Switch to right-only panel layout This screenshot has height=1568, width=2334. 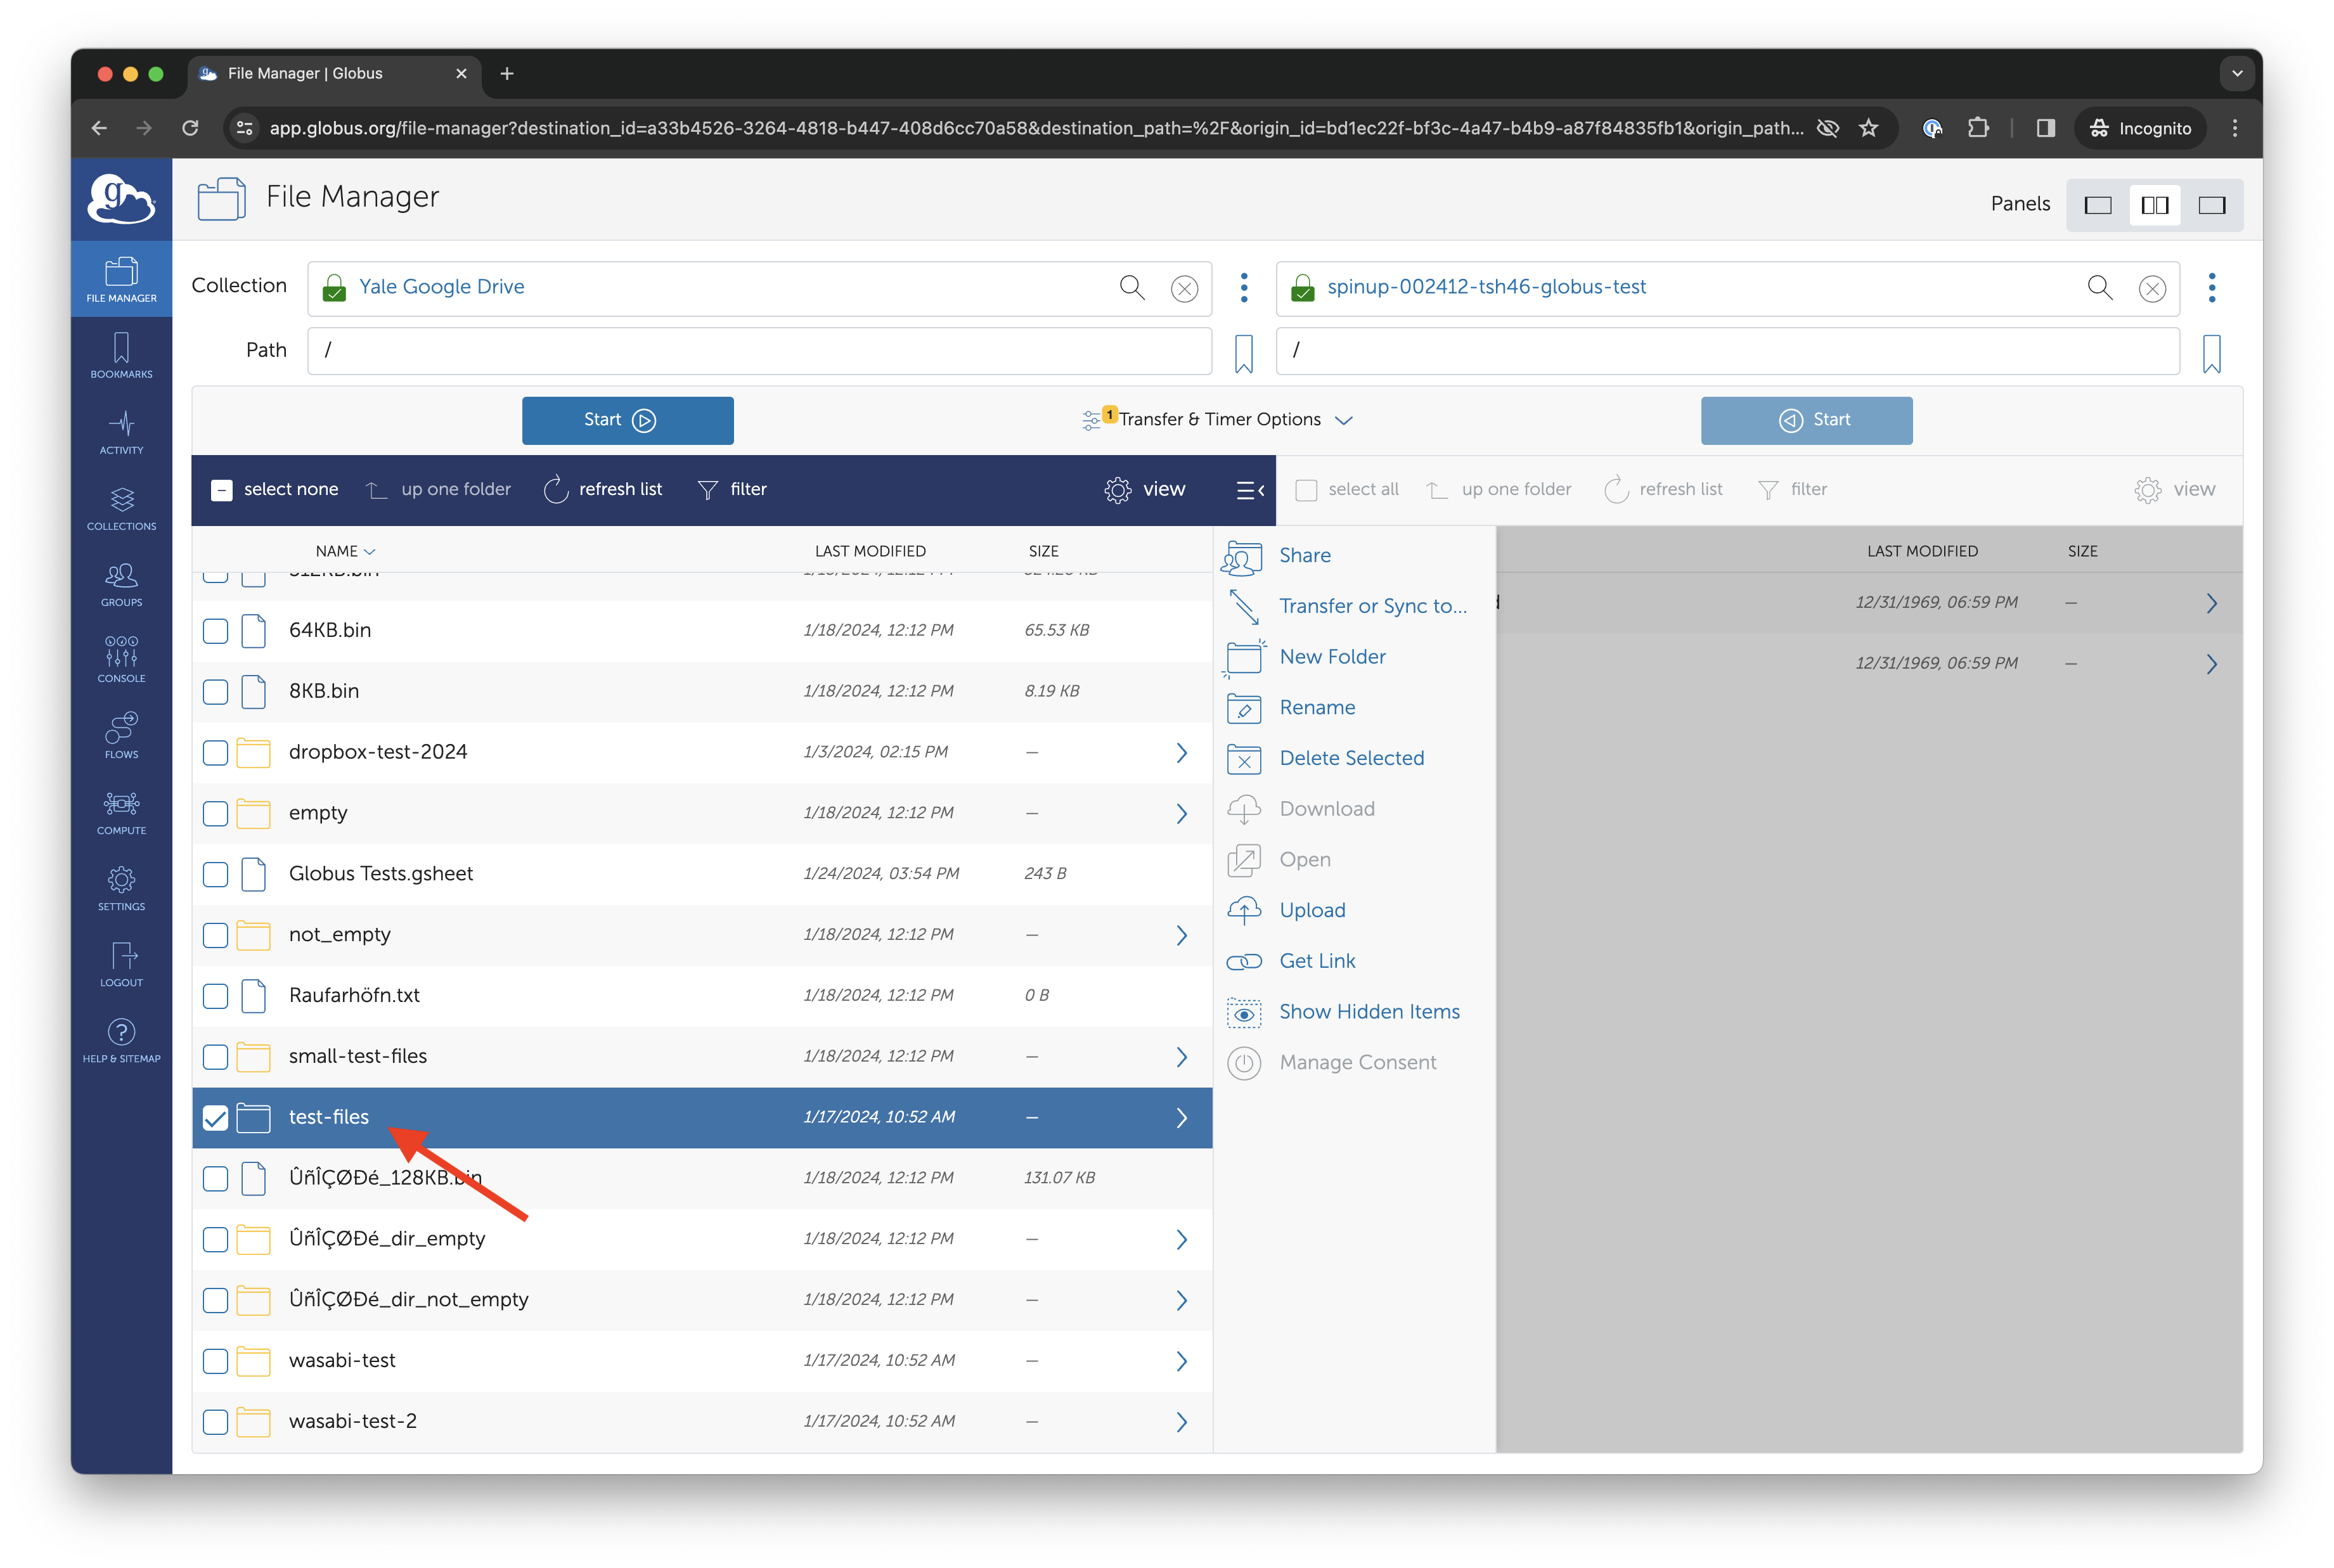(2212, 205)
